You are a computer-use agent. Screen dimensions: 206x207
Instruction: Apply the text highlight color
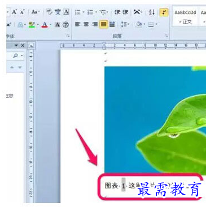click(x=32, y=25)
